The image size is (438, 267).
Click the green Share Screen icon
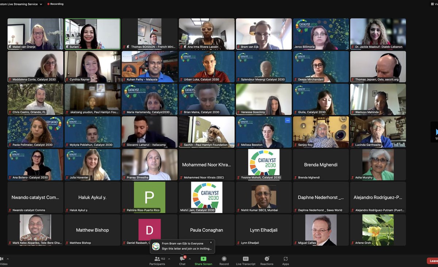[203, 259]
